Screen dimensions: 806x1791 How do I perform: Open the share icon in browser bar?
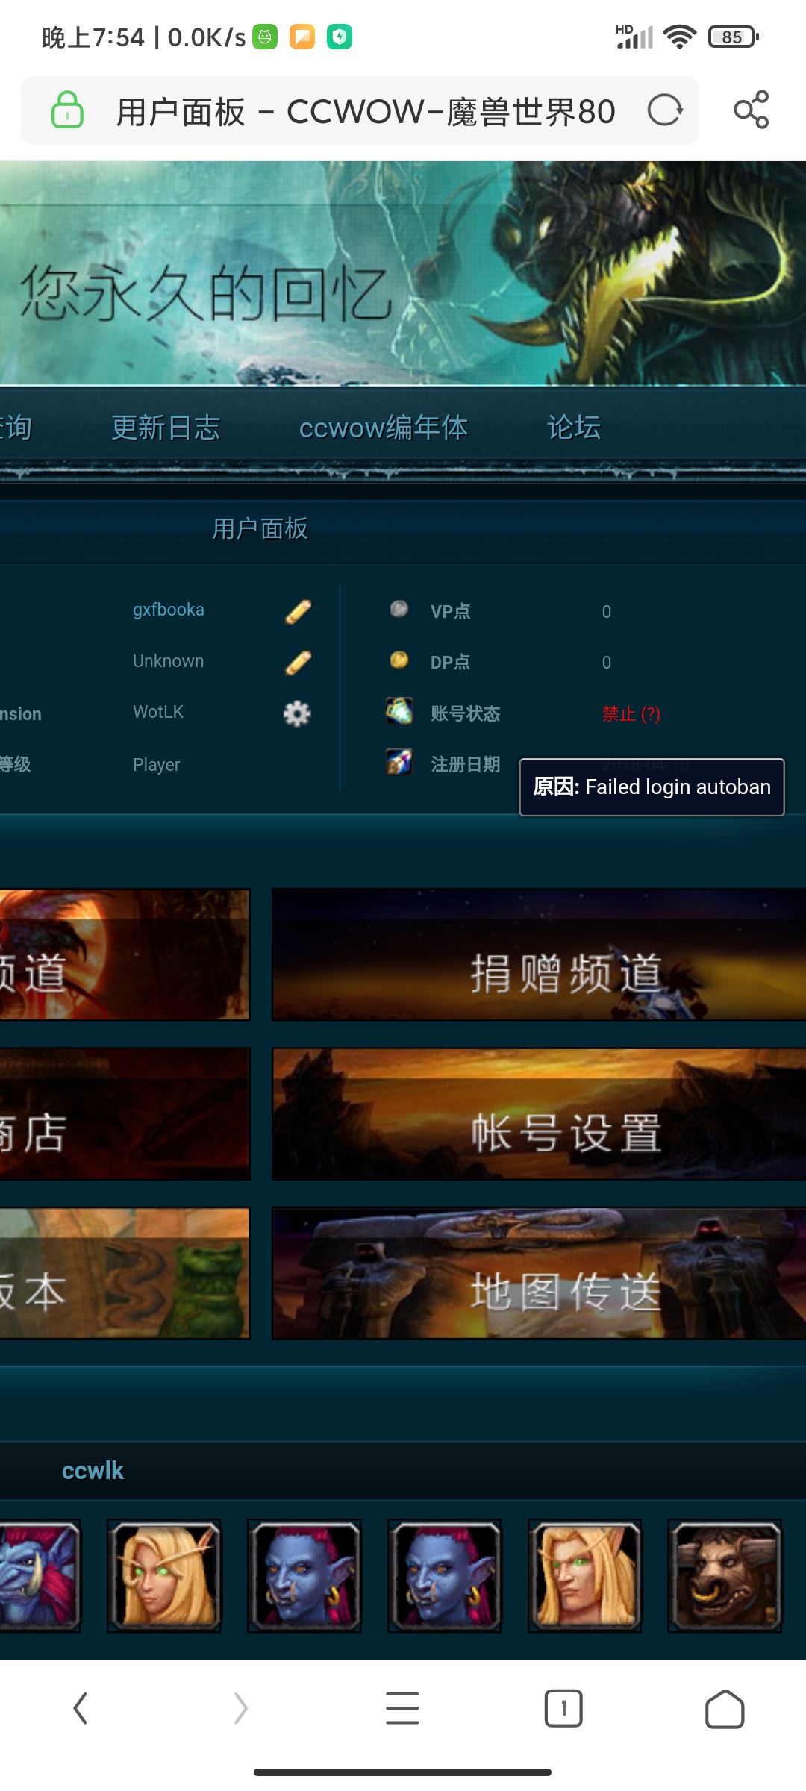point(751,110)
